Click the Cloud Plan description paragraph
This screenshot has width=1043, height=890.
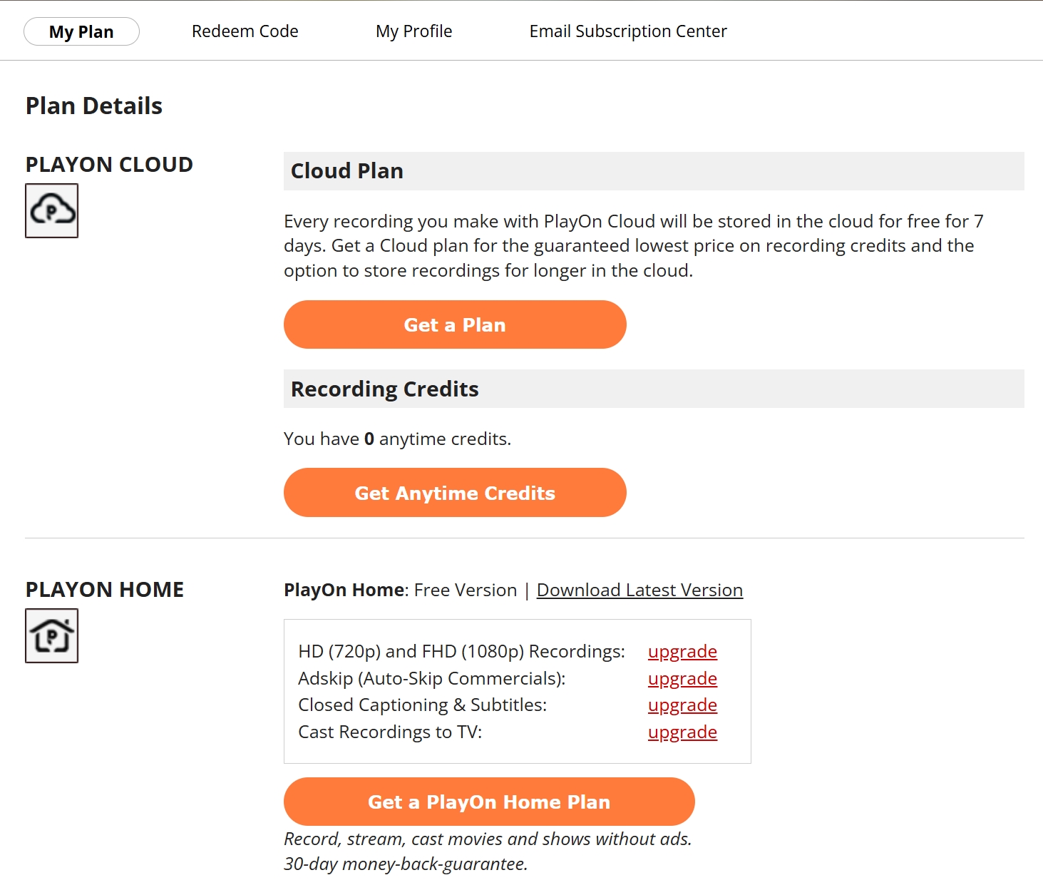coord(634,245)
